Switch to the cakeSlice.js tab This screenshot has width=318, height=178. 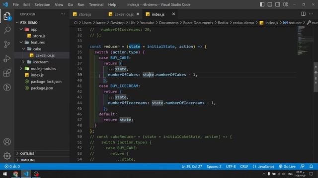click(124, 14)
